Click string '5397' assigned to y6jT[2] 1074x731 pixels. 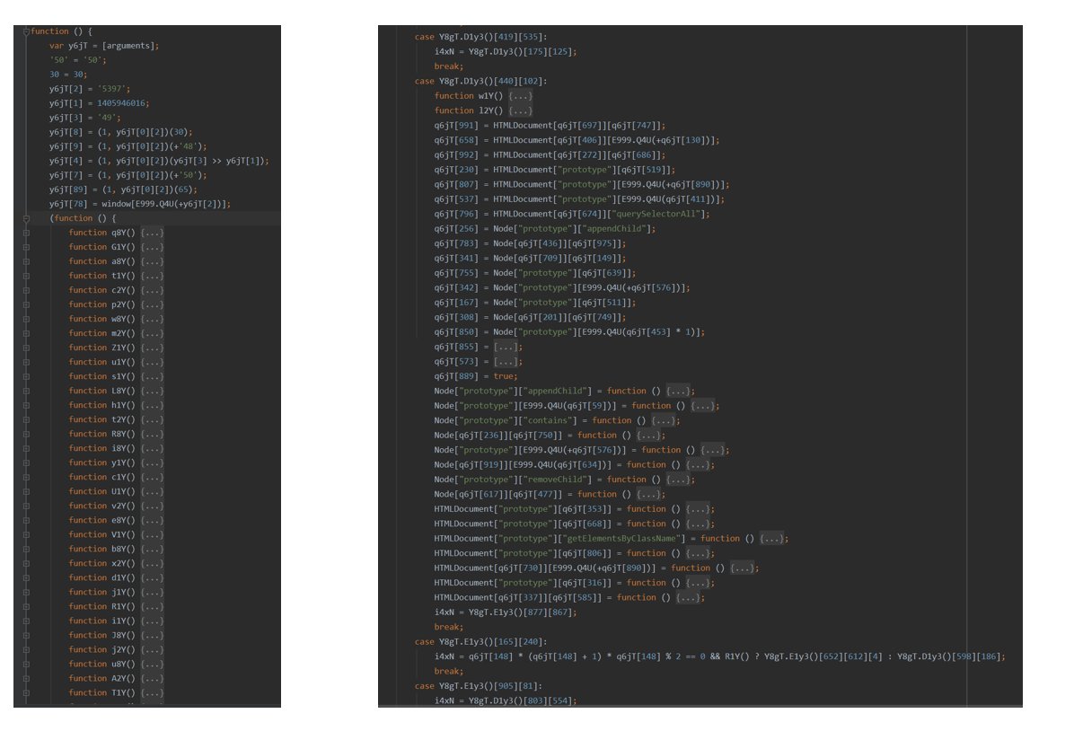(x=113, y=89)
